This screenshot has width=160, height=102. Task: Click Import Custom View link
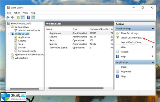pos(131,42)
